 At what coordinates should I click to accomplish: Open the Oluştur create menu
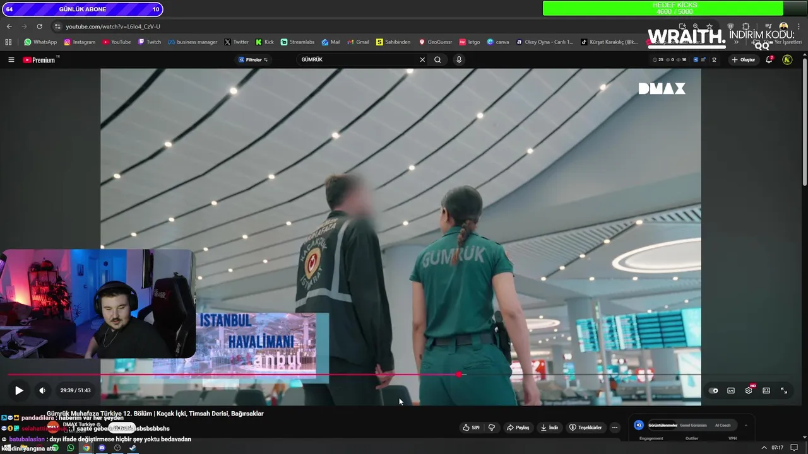744,60
